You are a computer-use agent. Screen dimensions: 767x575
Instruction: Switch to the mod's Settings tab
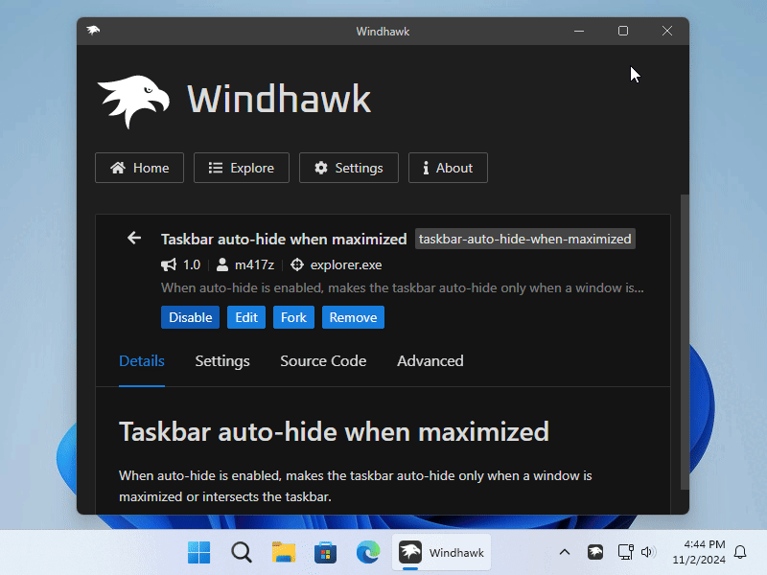point(221,361)
